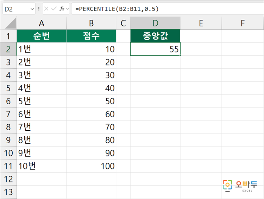Viewport: 264px width, 199px height.
Task: Click the Name Box showing D2
Action: (x=19, y=9)
